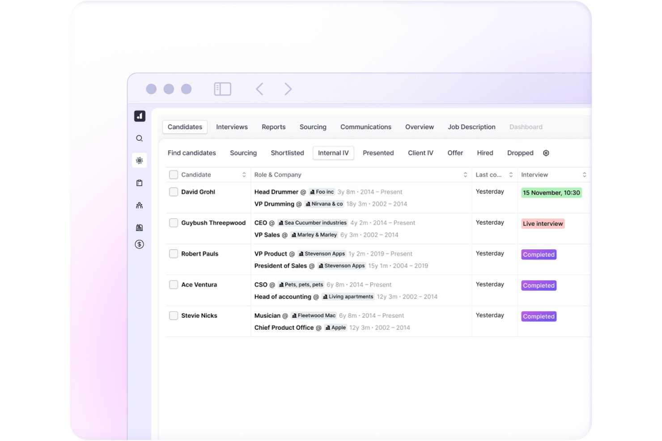Click the Sea Cucumber industries company tag
Viewport: 662px width, 441px height.
[312, 223]
